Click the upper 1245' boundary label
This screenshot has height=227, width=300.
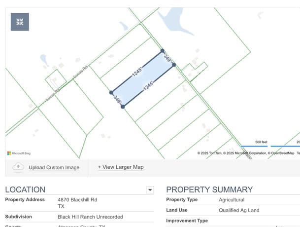[137, 72]
